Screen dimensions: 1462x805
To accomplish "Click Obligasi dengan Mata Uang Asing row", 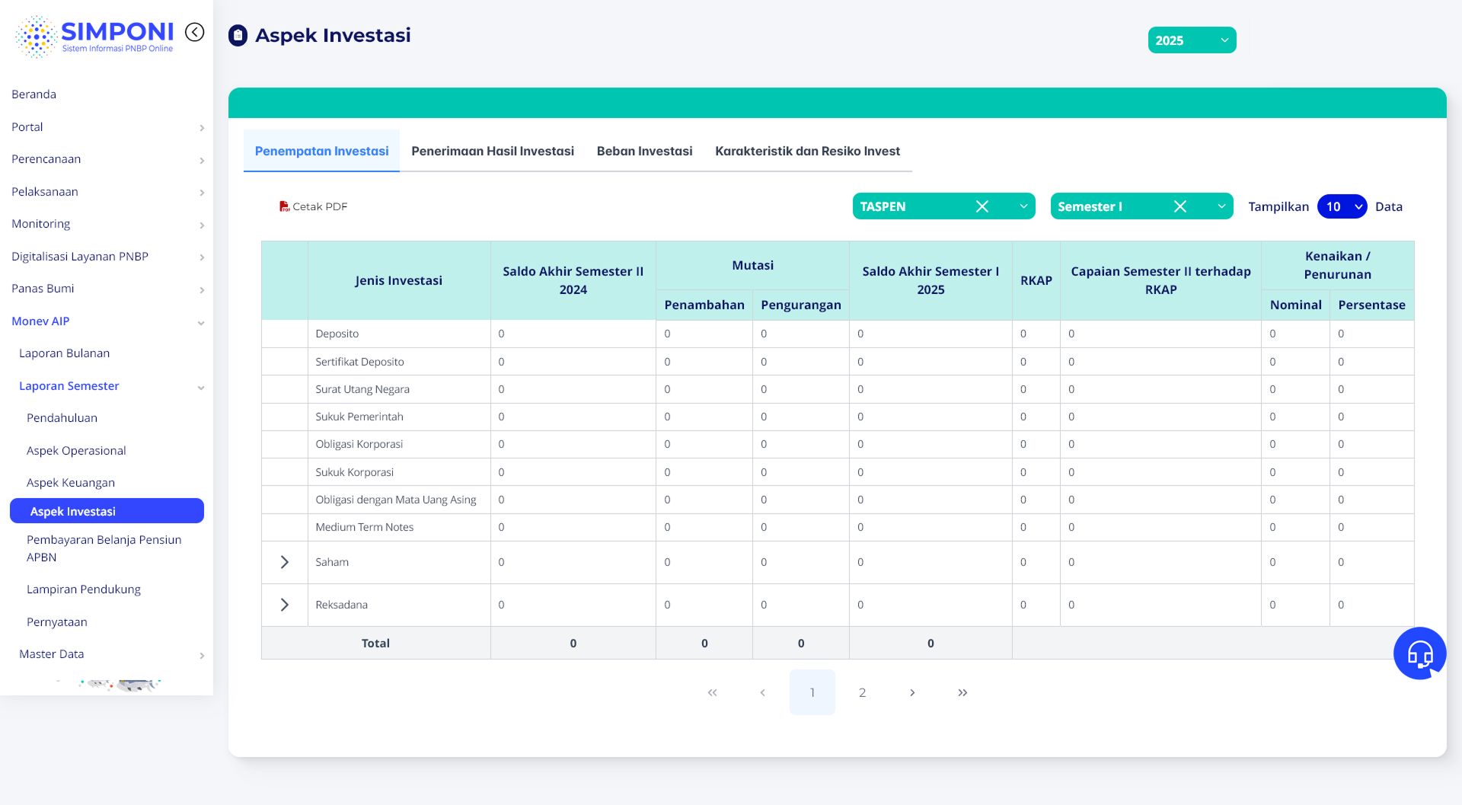I will (x=396, y=500).
